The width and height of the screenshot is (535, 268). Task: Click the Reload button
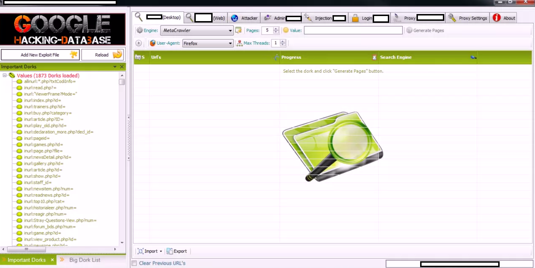(103, 55)
